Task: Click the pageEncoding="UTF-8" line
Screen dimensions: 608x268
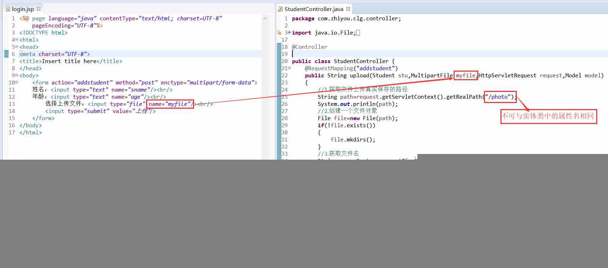Action: click(x=67, y=26)
